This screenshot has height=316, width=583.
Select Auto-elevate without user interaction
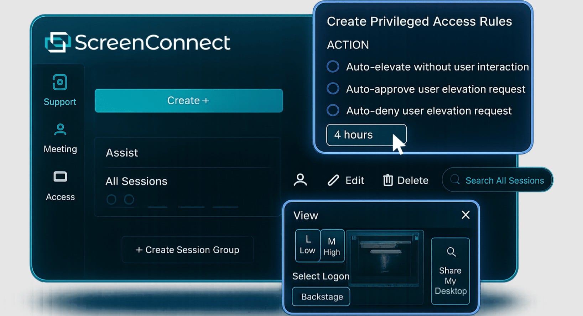[333, 67]
